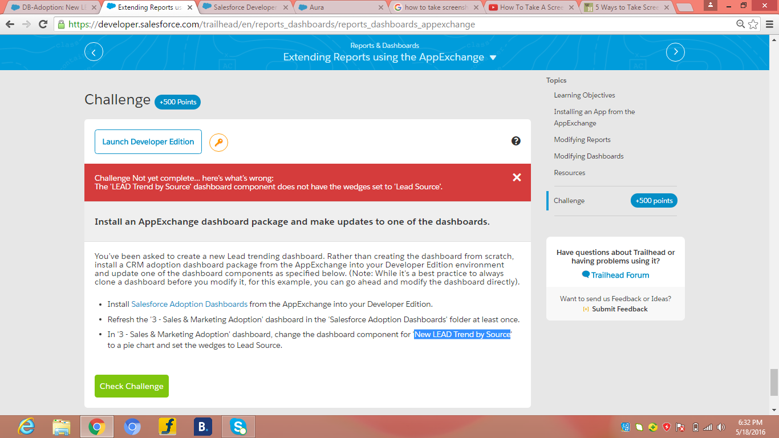The height and width of the screenshot is (438, 779).
Task: Reload the current page
Action: (x=43, y=24)
